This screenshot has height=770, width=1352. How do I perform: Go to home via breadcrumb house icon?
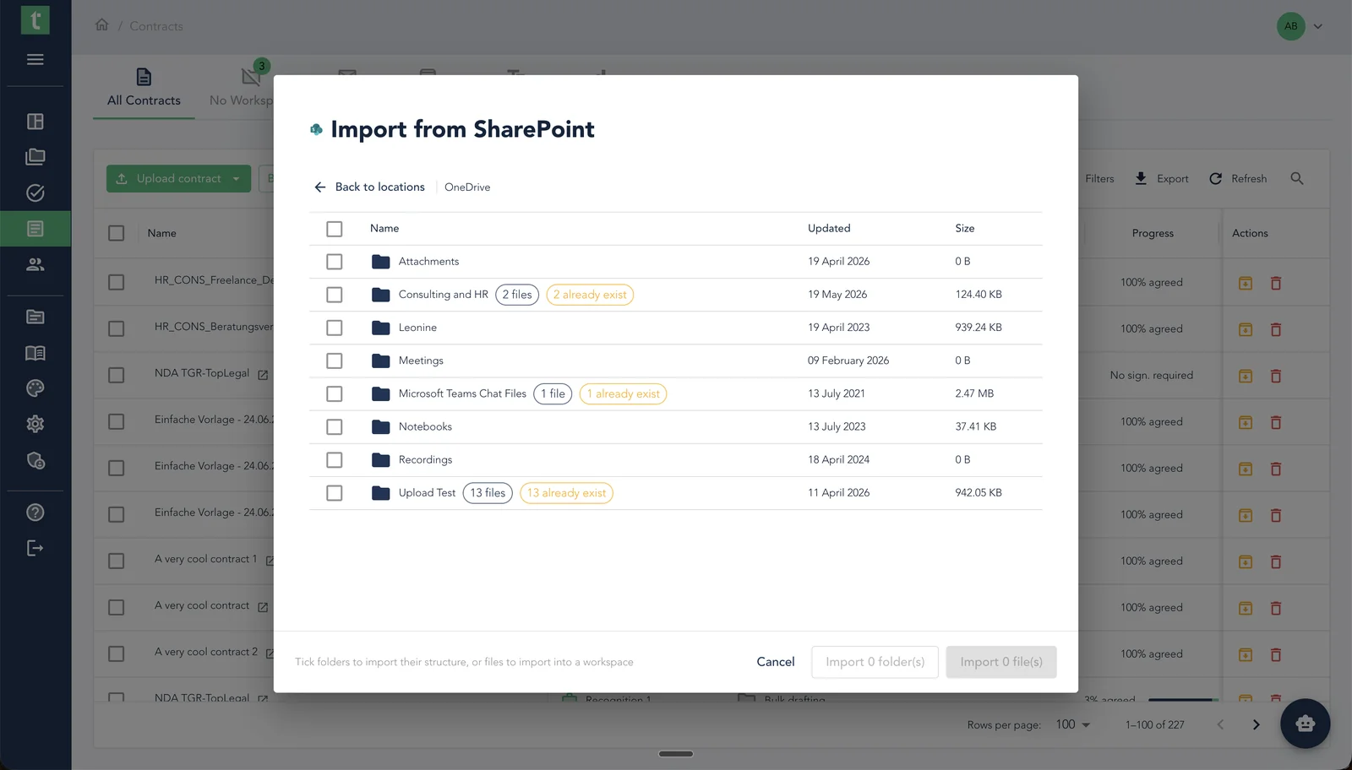pyautogui.click(x=102, y=24)
